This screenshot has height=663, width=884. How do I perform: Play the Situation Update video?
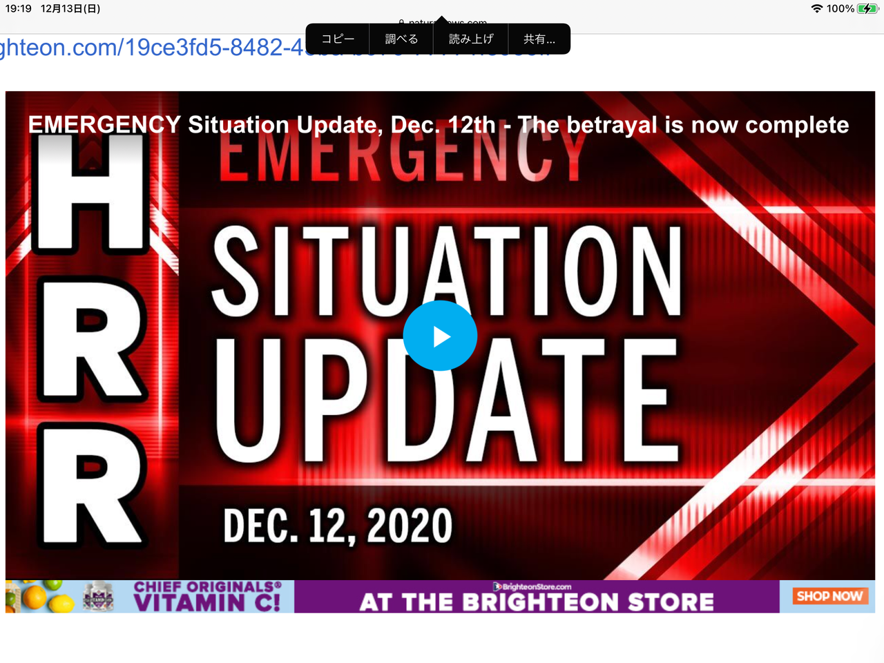pyautogui.click(x=440, y=336)
